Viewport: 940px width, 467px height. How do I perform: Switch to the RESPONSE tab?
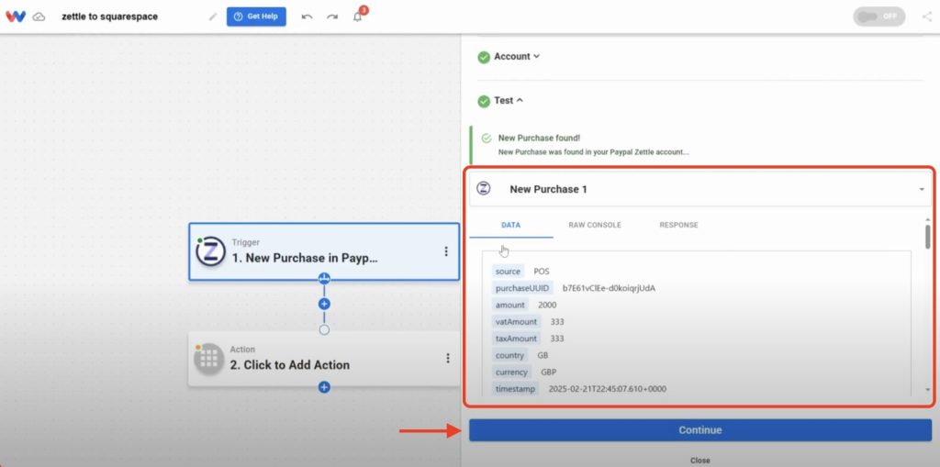click(678, 226)
